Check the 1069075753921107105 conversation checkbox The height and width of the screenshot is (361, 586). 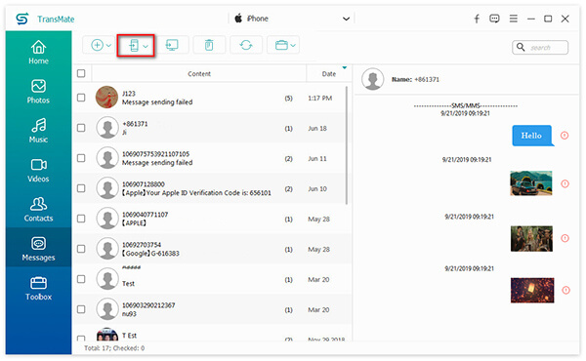81,158
